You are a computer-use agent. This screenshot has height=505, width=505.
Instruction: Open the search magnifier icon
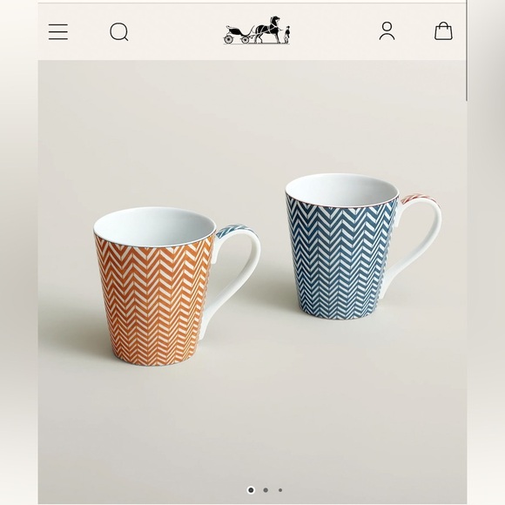119,32
